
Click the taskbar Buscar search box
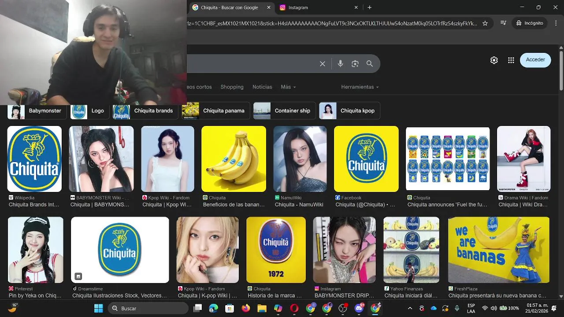coord(148,308)
